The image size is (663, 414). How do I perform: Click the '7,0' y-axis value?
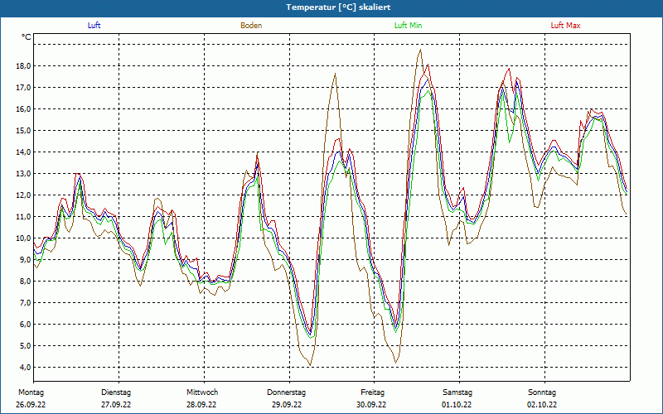(26, 303)
